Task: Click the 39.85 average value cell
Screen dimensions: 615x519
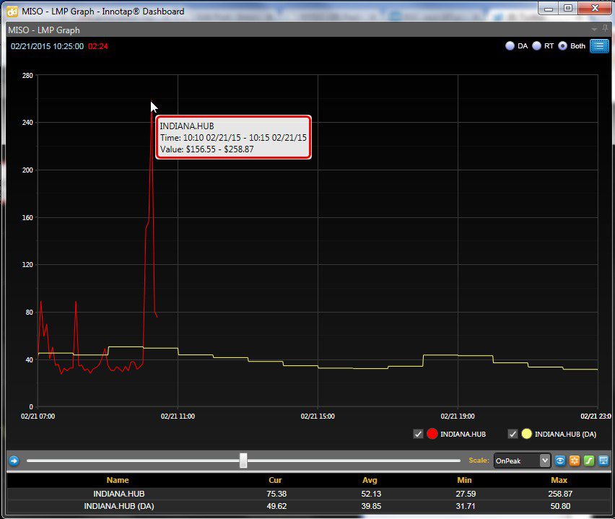Action: [x=371, y=507]
